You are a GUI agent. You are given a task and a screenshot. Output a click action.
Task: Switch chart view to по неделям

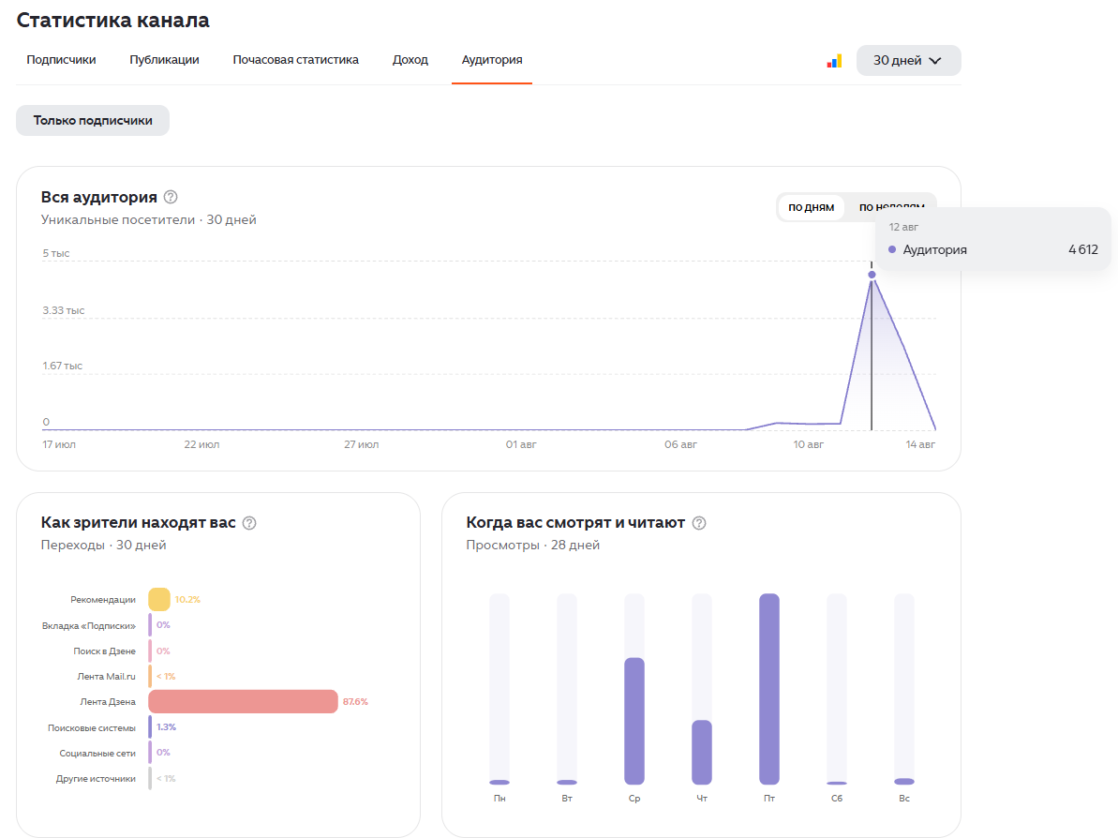(x=891, y=207)
